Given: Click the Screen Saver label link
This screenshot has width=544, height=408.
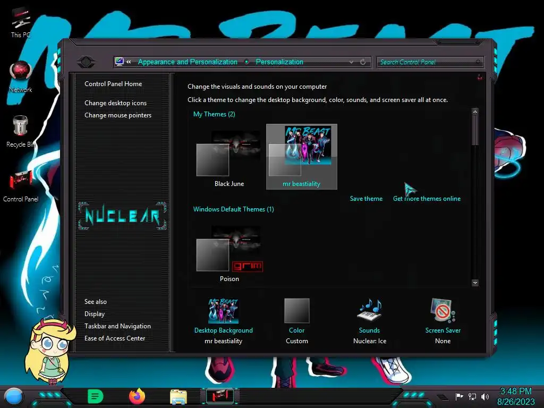Looking at the screenshot, I should pyautogui.click(x=443, y=330).
